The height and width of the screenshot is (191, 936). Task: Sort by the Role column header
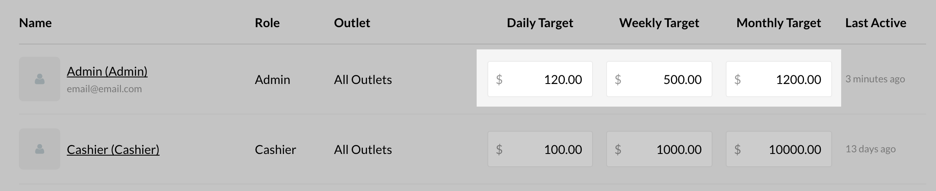(267, 23)
